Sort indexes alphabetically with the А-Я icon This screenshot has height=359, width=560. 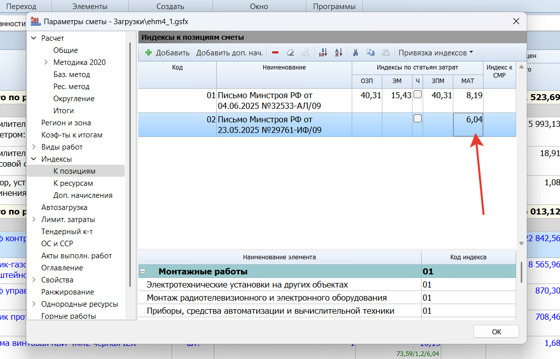pos(338,52)
